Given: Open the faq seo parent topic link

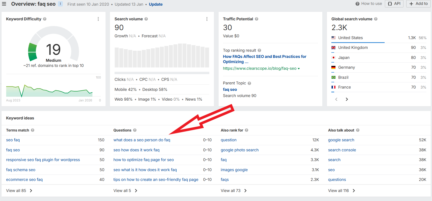Looking at the screenshot, I should coord(230,90).
